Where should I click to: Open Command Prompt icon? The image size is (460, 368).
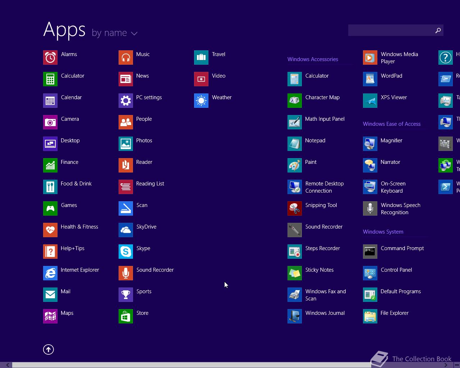pos(370,252)
